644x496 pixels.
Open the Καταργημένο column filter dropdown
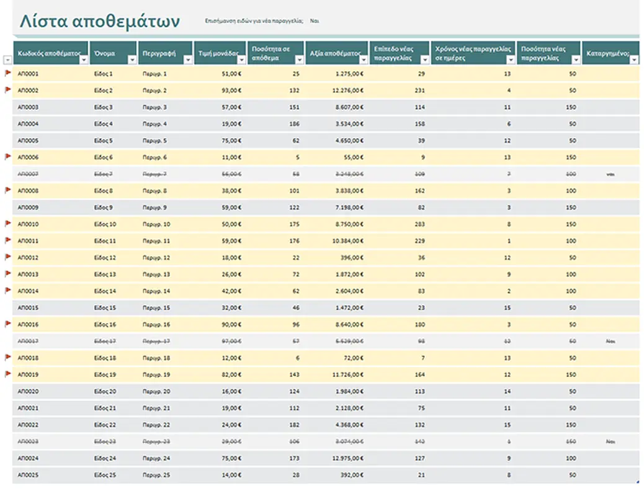click(634, 60)
